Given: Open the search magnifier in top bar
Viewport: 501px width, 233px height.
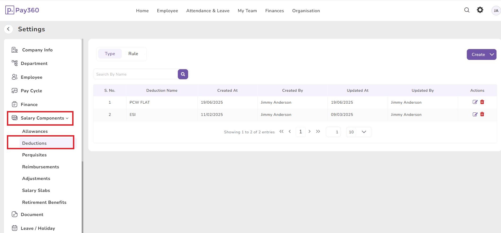Looking at the screenshot, I should (467, 10).
